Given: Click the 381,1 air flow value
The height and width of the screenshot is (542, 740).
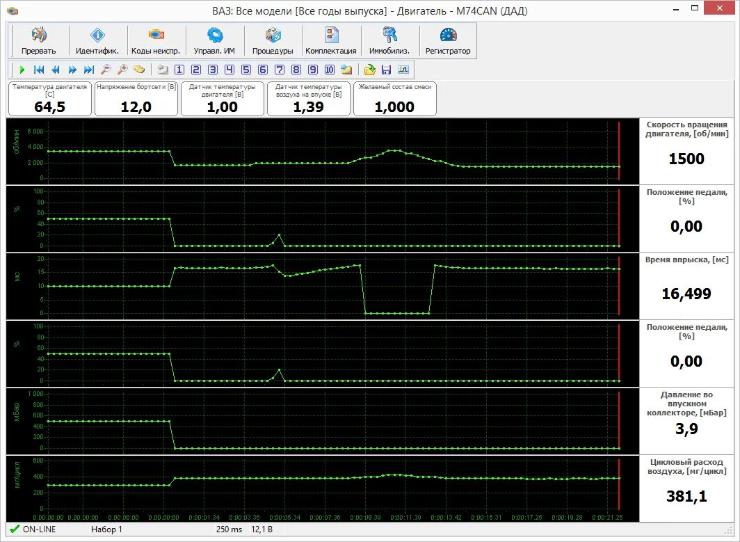Looking at the screenshot, I should point(686,496).
